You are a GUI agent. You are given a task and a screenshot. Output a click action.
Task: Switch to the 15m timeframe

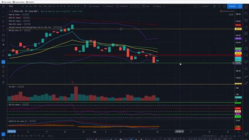click(40, 6)
